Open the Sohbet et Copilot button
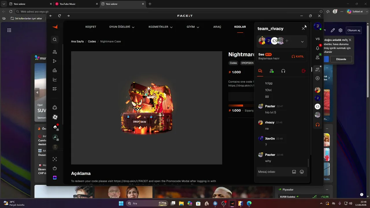 click(x=355, y=12)
